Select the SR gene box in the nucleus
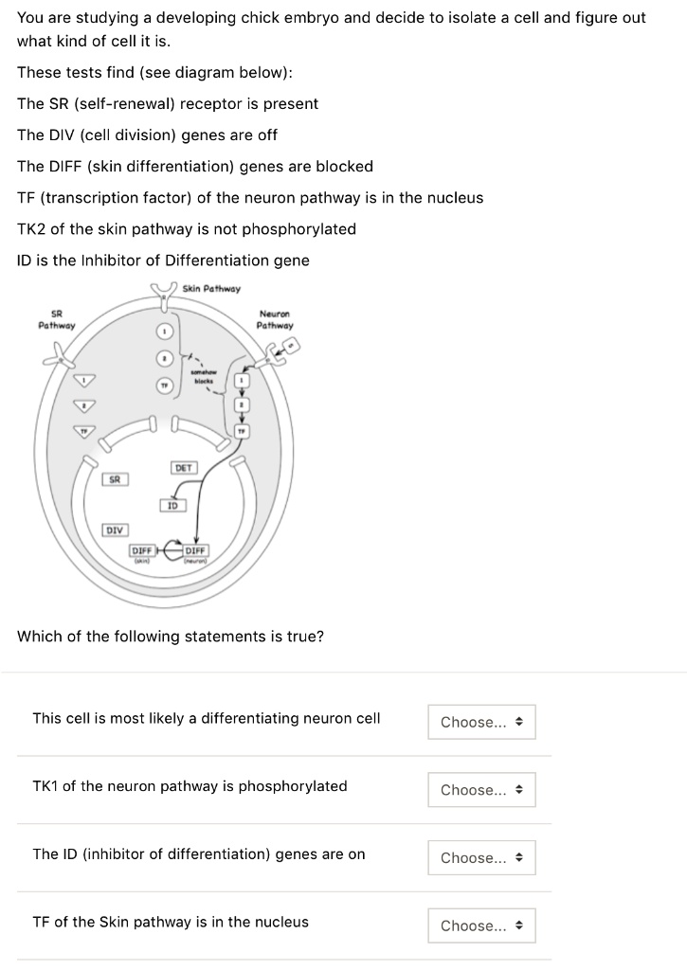The image size is (687, 970). point(115,480)
